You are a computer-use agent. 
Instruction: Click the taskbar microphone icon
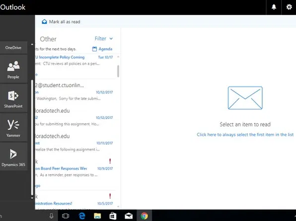coord(51,216)
